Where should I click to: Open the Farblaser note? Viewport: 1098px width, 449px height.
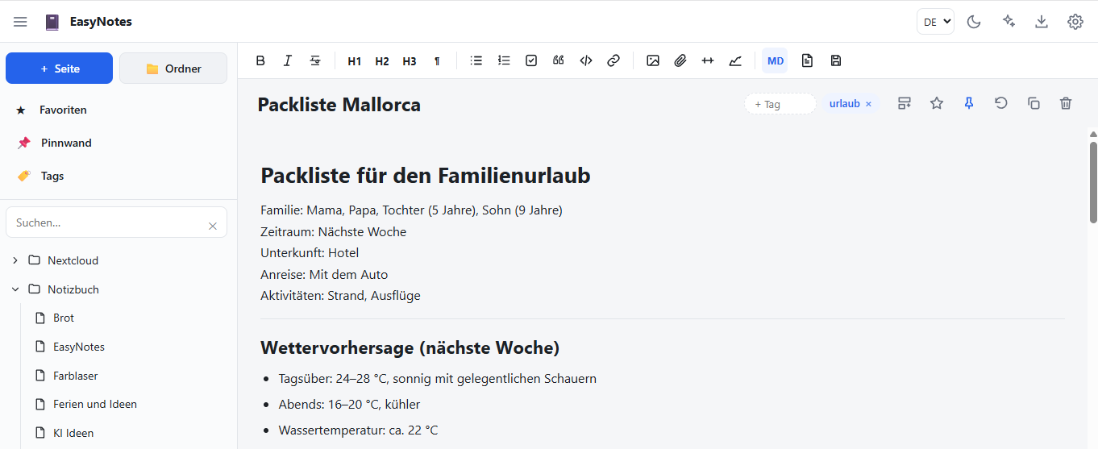point(76,376)
